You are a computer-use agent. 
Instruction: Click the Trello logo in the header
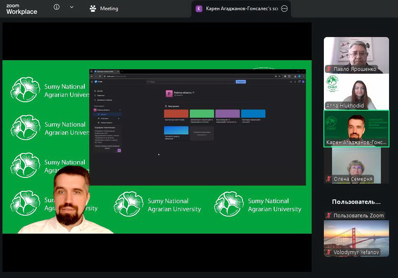pyautogui.click(x=97, y=82)
